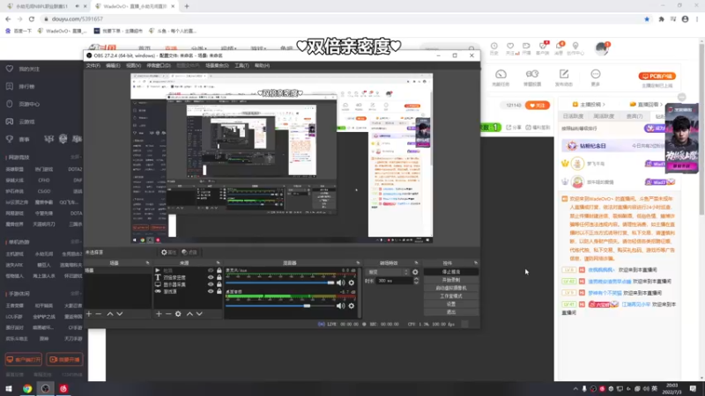Screen dimensions: 705x396
Task: Open source properties gear in Sources toolbar
Action: pyautogui.click(x=178, y=314)
